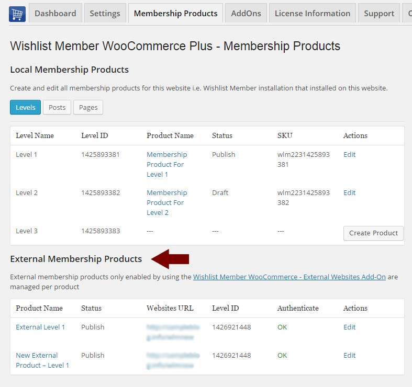Click the SKU column header
The height and width of the screenshot is (387, 412).
285,135
